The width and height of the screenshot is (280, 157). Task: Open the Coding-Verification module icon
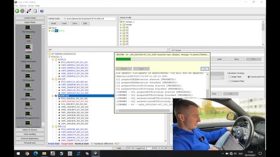[28, 57]
